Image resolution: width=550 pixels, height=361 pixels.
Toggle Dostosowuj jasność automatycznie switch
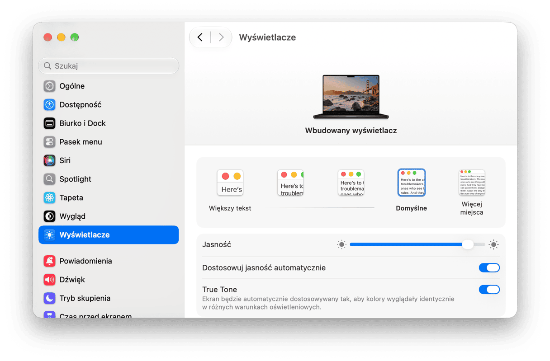click(489, 268)
